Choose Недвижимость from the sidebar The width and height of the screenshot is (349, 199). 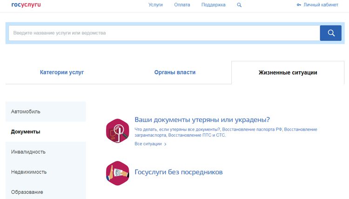(x=29, y=172)
